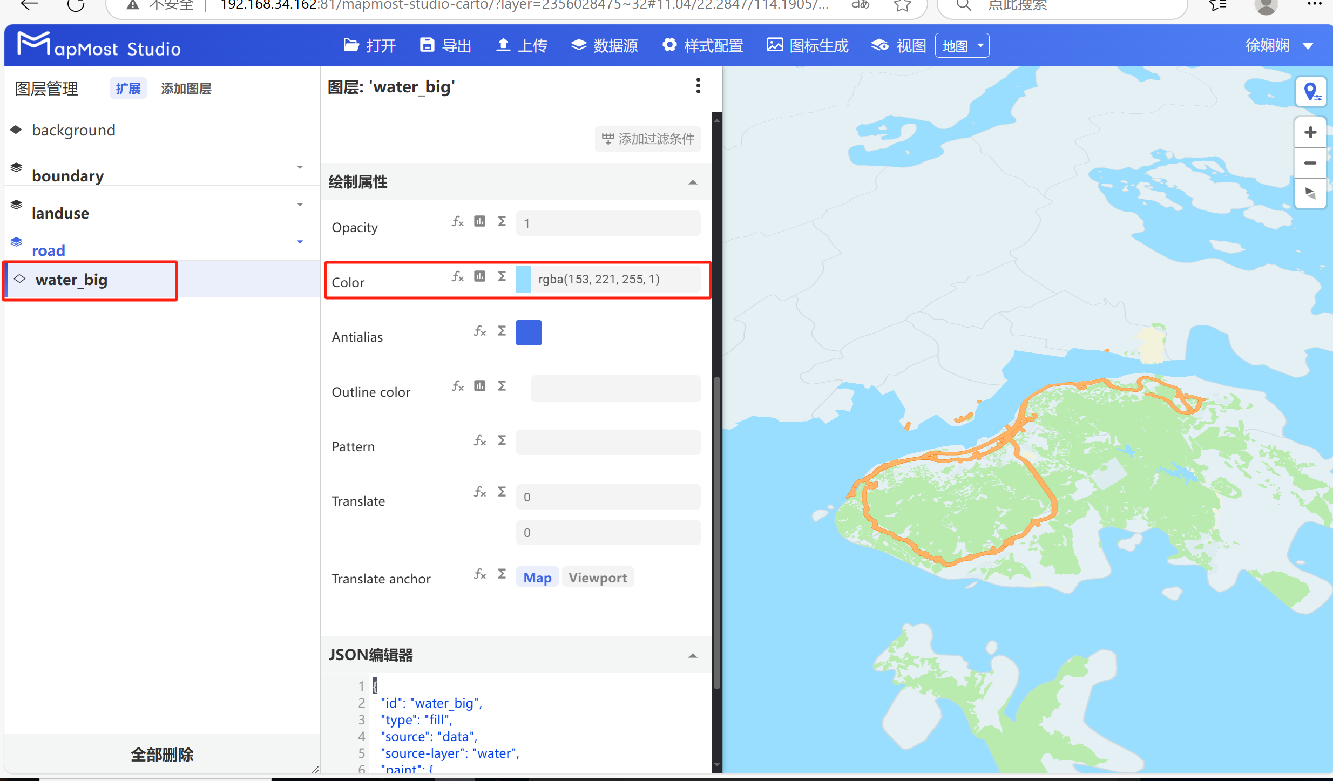Switch to the 扩展 tab
Screen dimensions: 1333x781
(x=128, y=88)
